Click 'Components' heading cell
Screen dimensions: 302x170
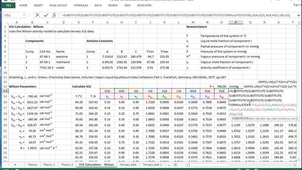pos(34,41)
